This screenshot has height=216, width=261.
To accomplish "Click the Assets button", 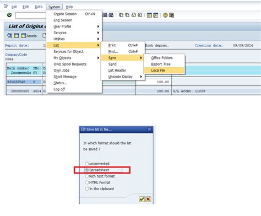I will (29, 36).
